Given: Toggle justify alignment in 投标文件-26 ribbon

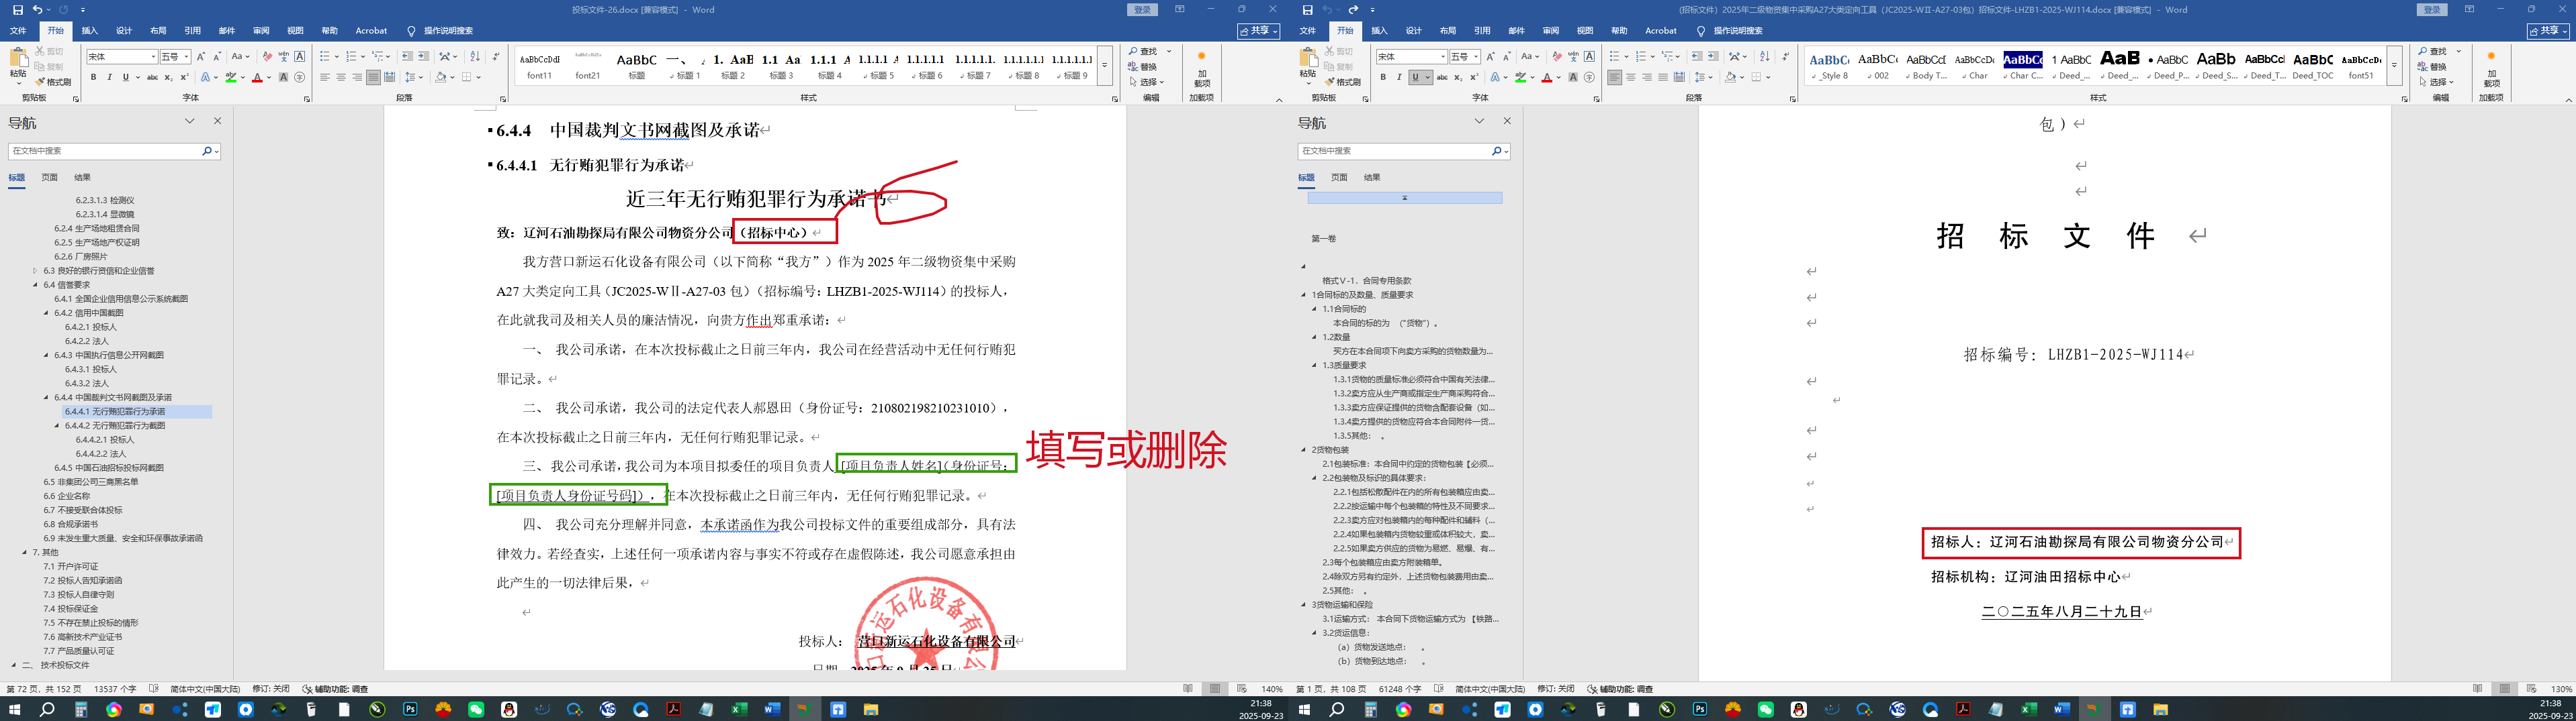Looking at the screenshot, I should click(373, 77).
